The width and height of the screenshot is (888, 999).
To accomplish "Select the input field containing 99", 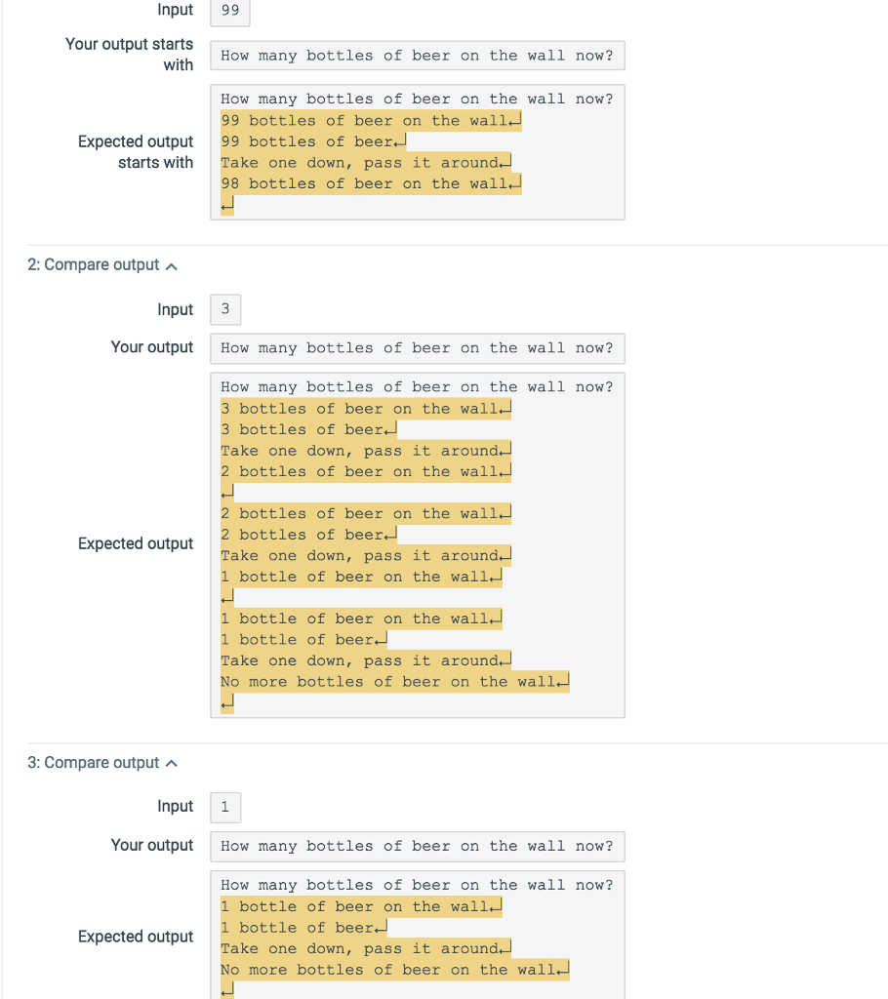I will [228, 14].
